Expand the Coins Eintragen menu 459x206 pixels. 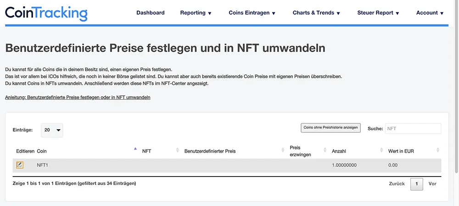[252, 13]
